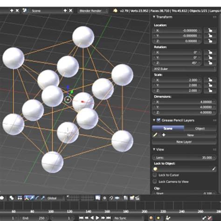Click the yellow keying type icon
Screen dimensions: 221x221
pyautogui.click(x=159, y=218)
